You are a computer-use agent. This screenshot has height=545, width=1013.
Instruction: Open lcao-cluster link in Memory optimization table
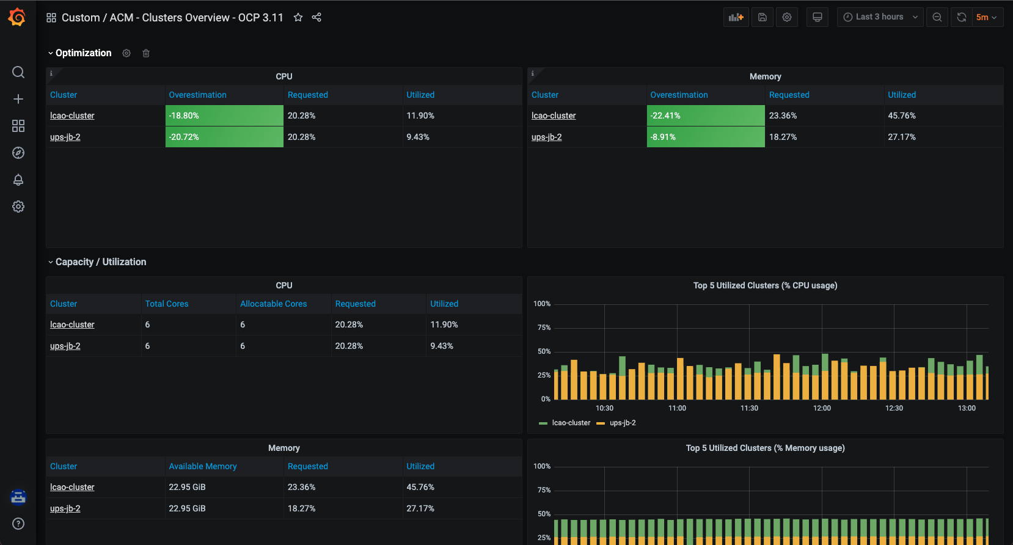pos(554,115)
